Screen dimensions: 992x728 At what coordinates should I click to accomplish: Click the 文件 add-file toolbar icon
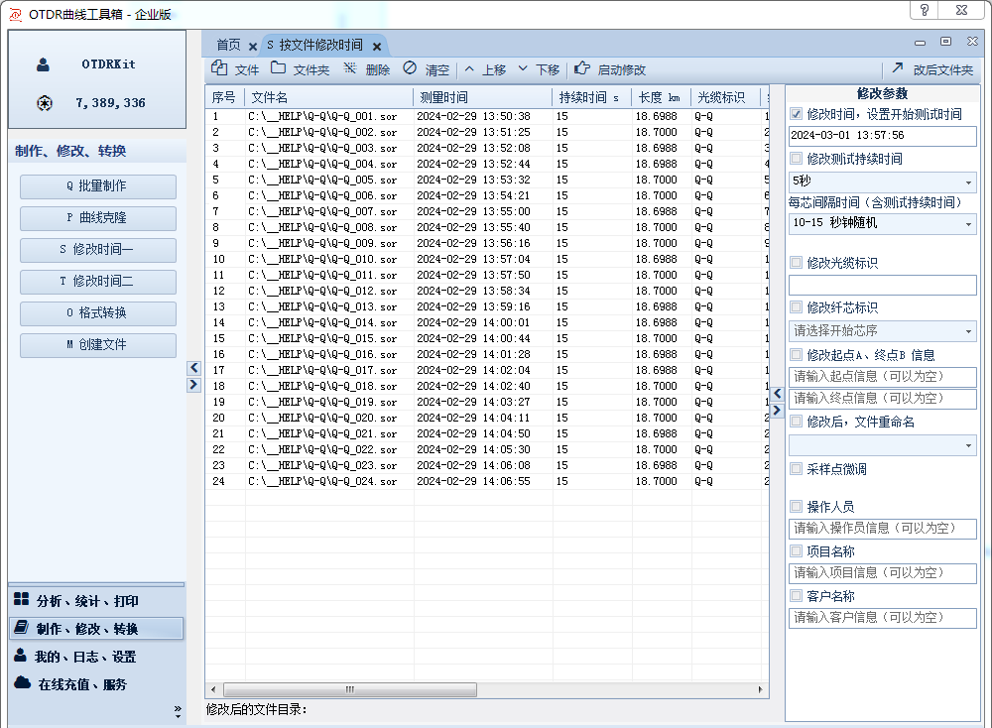[219, 68]
